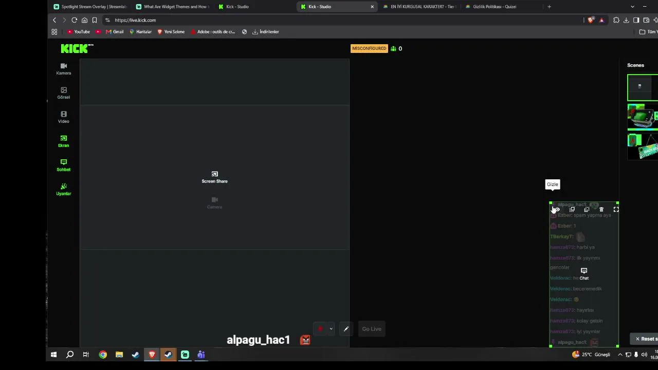
Task: Switch to EN İYİ KURGUSAL KARAKTER tab
Action: pos(419,7)
